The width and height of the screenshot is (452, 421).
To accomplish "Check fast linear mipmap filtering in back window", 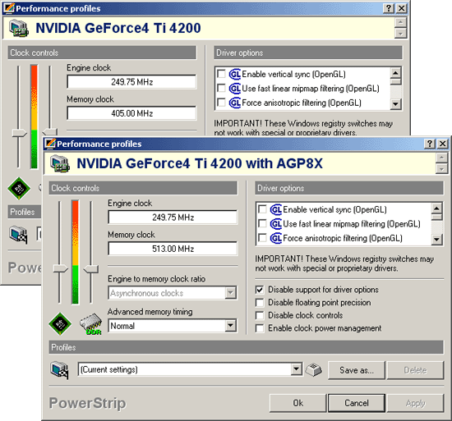I will (221, 88).
